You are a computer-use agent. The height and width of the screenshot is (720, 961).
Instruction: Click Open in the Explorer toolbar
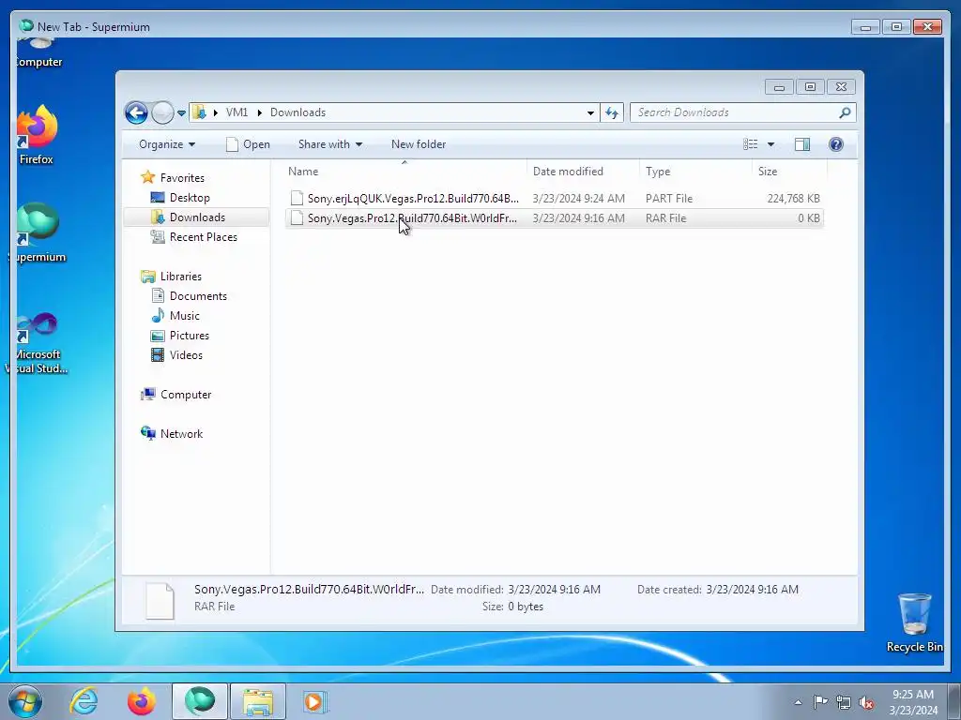coord(248,144)
